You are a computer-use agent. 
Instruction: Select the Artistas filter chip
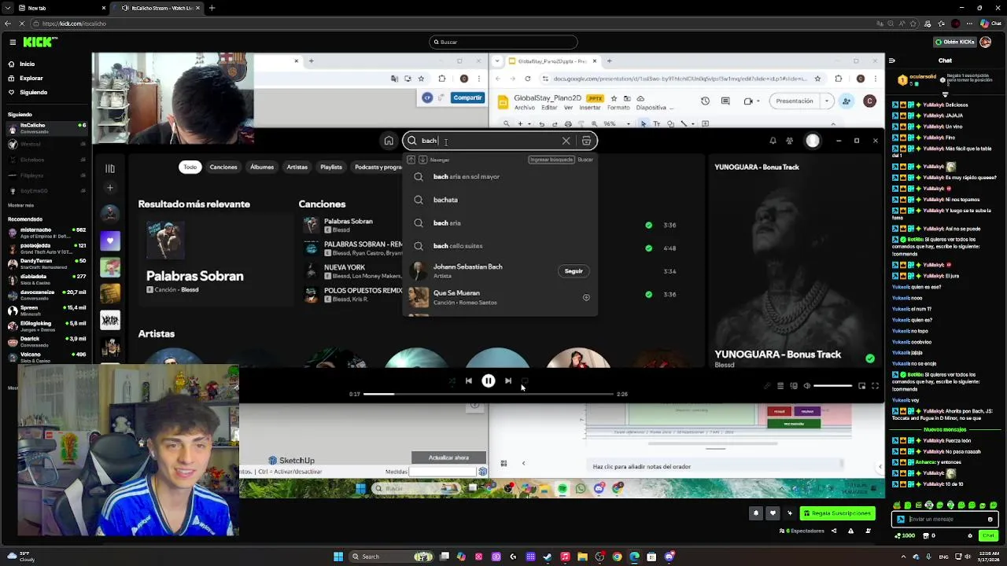(x=297, y=167)
